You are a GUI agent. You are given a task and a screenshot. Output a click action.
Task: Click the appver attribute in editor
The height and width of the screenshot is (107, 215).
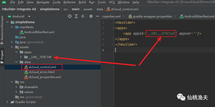[185, 34]
